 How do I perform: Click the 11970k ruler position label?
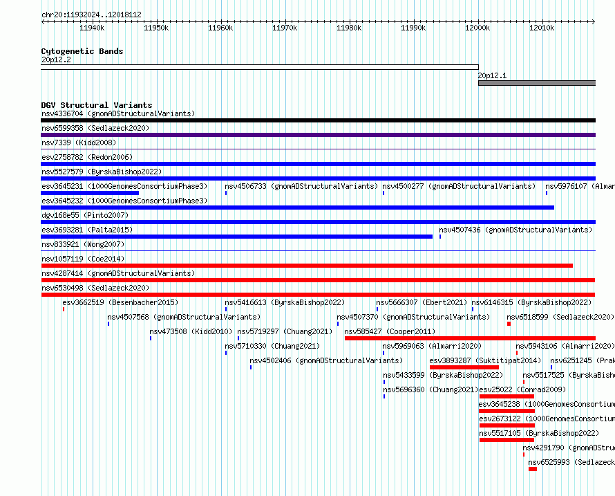tap(285, 28)
